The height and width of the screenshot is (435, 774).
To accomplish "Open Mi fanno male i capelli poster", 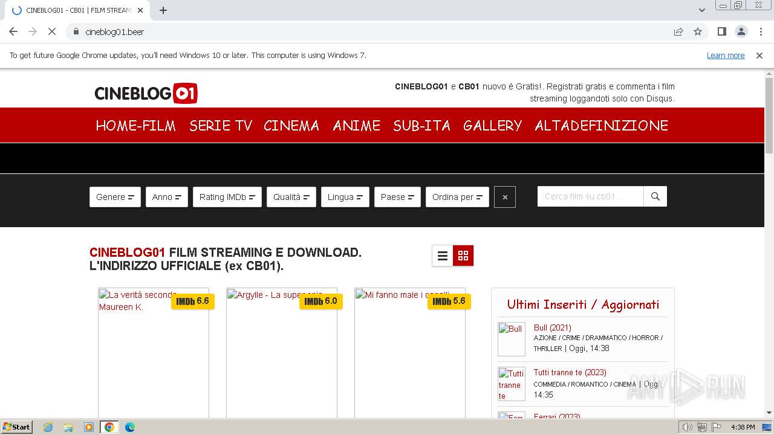I will (410, 353).
